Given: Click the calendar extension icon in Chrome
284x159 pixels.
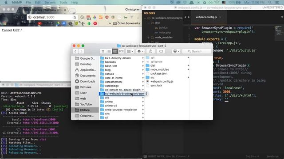Looking at the screenshot, I should [88, 17].
